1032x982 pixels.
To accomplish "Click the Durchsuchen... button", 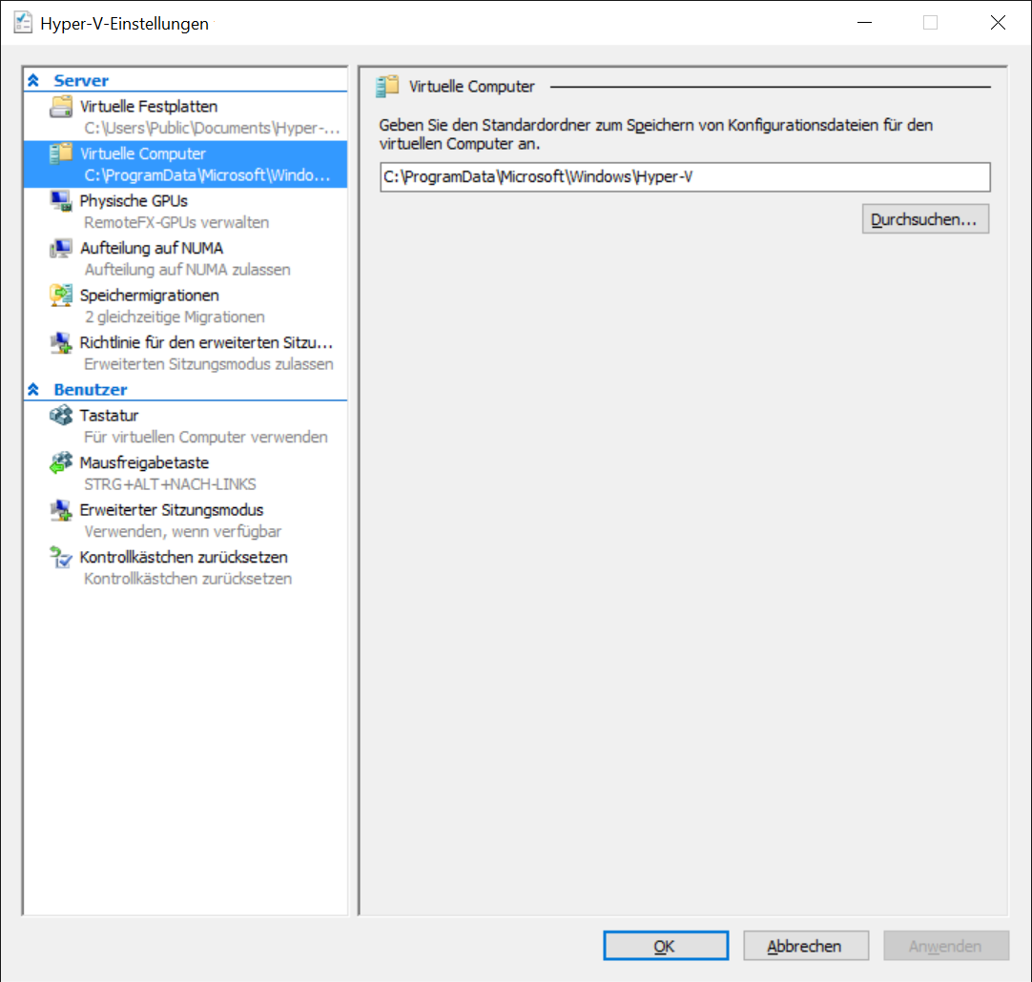I will (925, 219).
